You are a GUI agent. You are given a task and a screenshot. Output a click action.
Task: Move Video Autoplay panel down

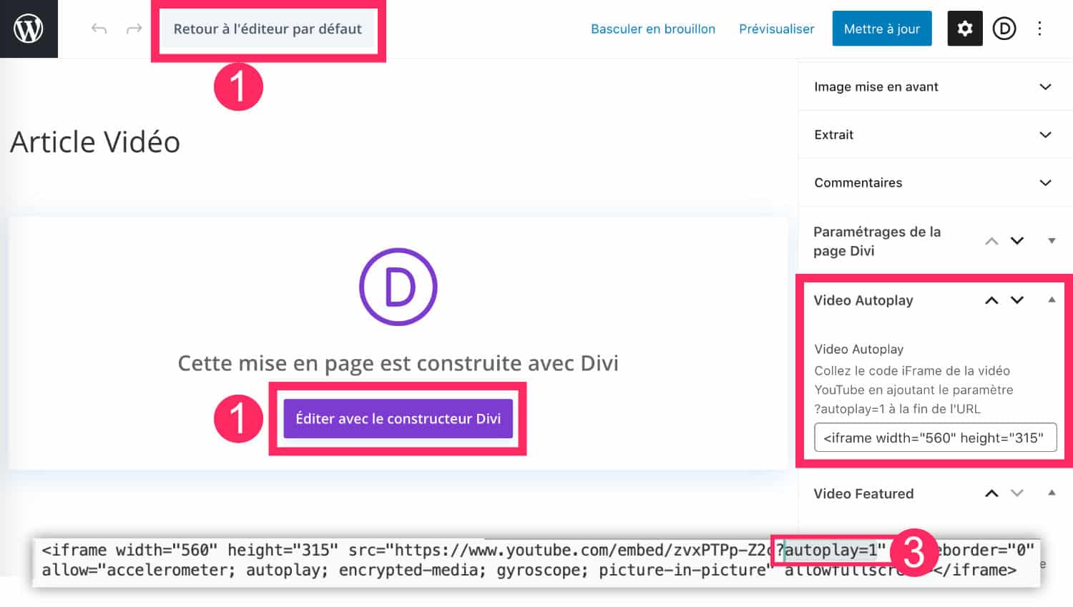[x=1017, y=300]
